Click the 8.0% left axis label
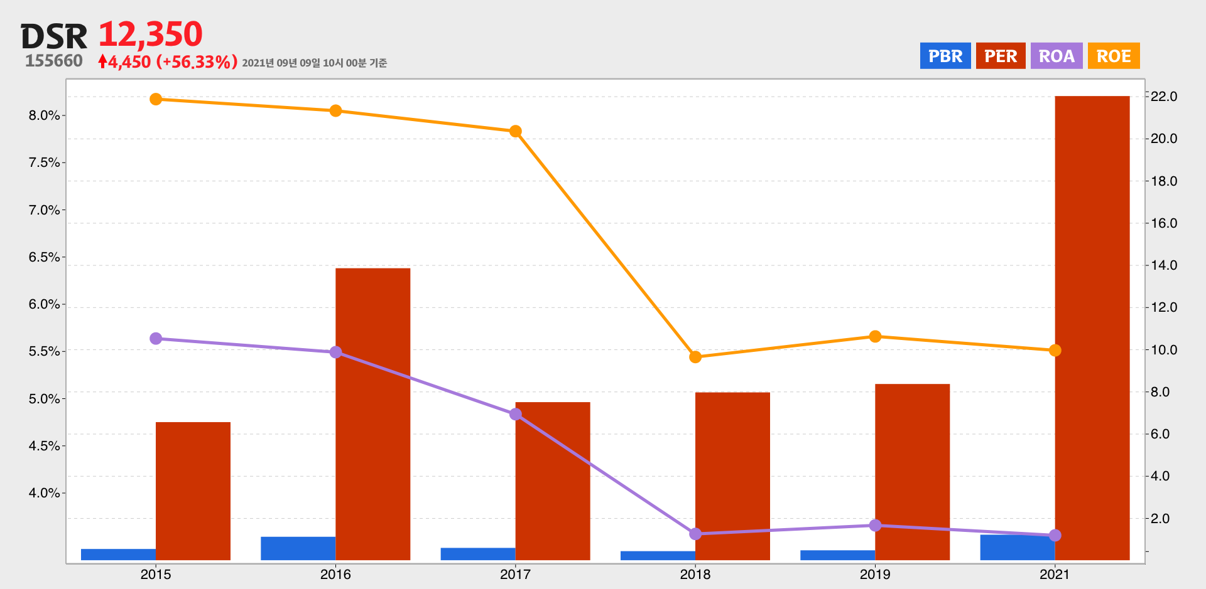 click(x=44, y=115)
